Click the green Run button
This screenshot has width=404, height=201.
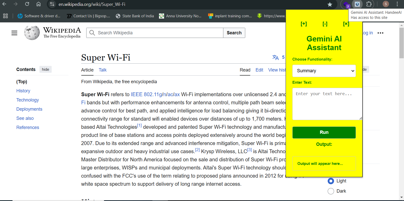(324, 132)
